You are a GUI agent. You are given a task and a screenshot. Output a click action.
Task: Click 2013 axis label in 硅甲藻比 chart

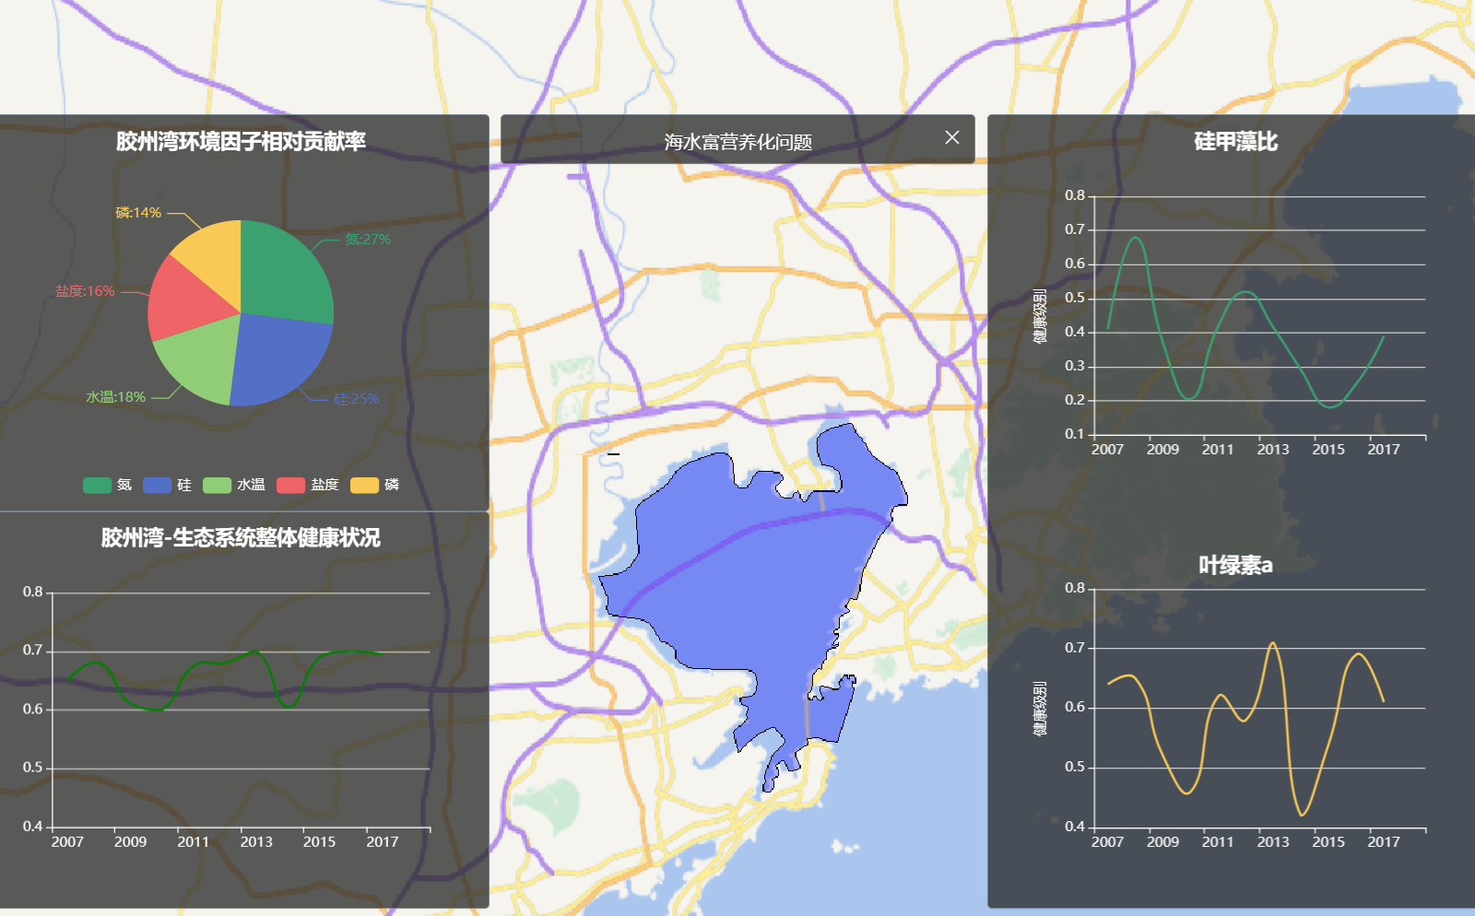coord(1273,450)
